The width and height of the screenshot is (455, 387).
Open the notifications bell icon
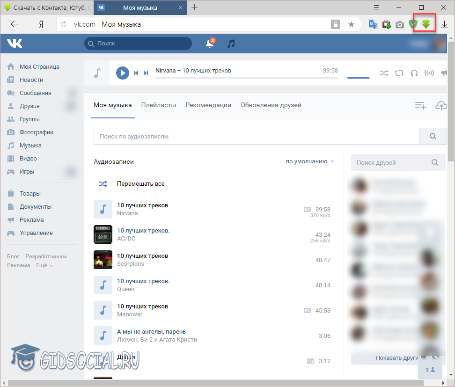coord(210,44)
